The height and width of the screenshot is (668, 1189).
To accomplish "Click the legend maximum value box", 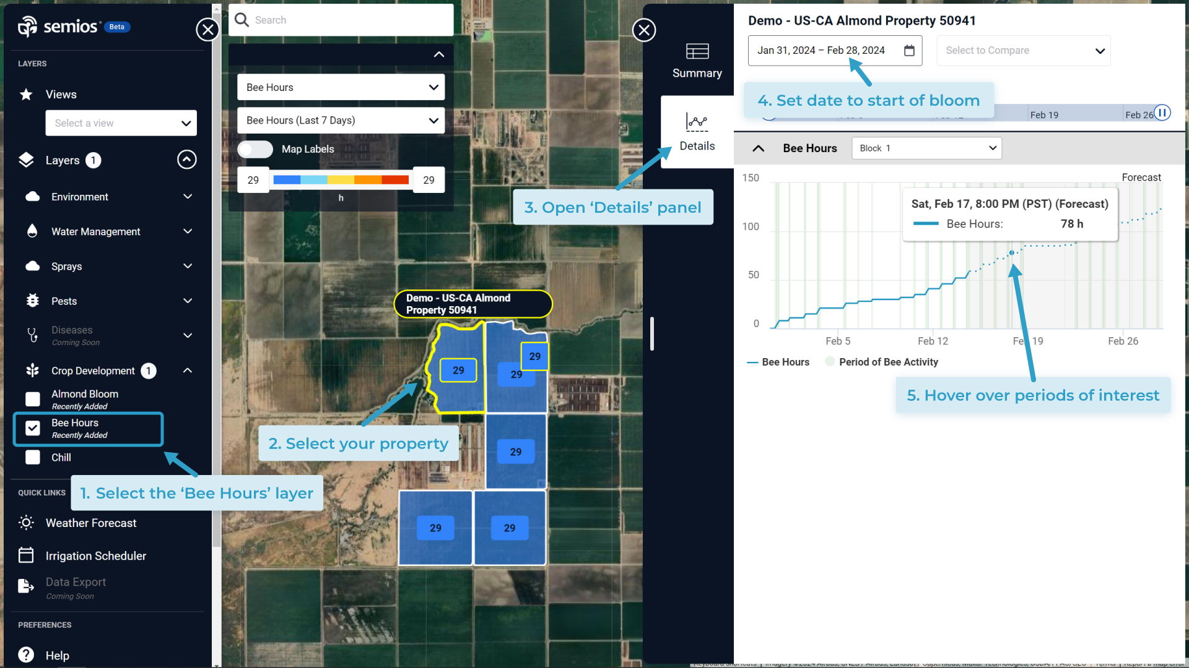I will click(429, 180).
